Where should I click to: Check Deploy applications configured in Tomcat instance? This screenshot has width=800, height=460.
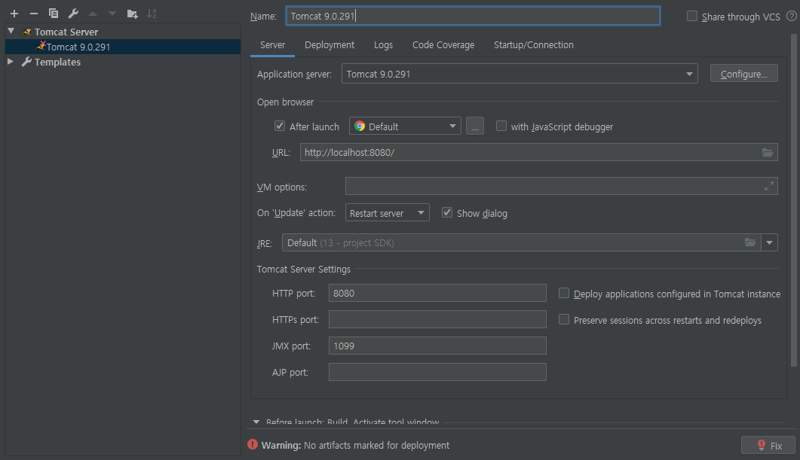(564, 293)
